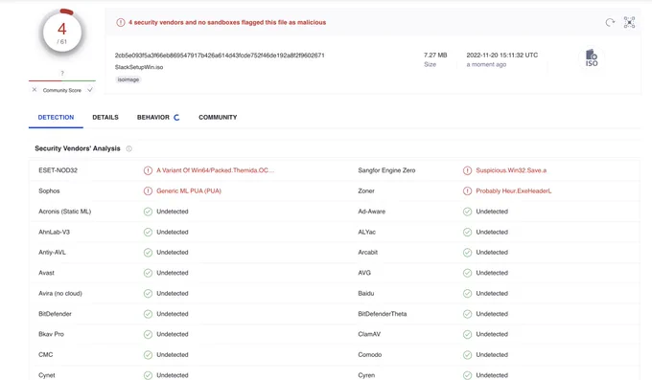Click the Acronis undetected check icon
Viewport: 652px width, 380px height.
pos(148,212)
